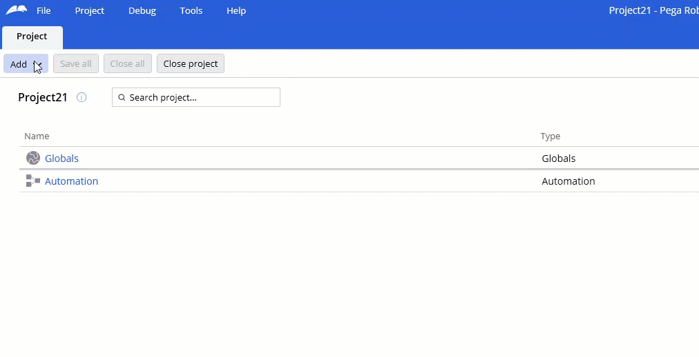
Task: Sort by the Name column header
Action: 37,136
